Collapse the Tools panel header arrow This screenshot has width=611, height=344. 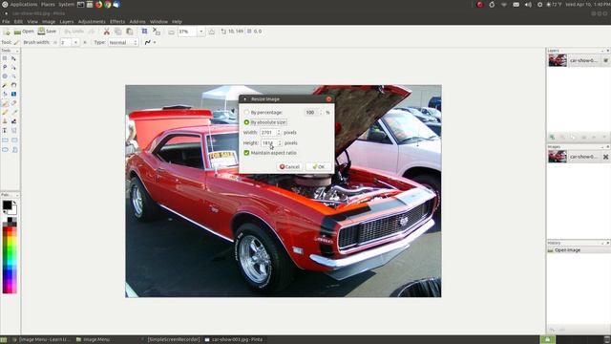click(17, 51)
